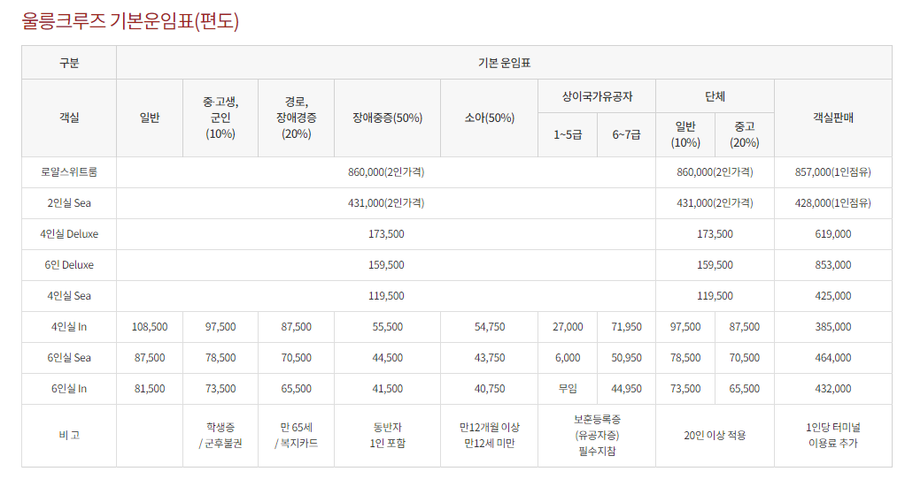Click the 로얄스위트룸 row label

(x=69, y=172)
